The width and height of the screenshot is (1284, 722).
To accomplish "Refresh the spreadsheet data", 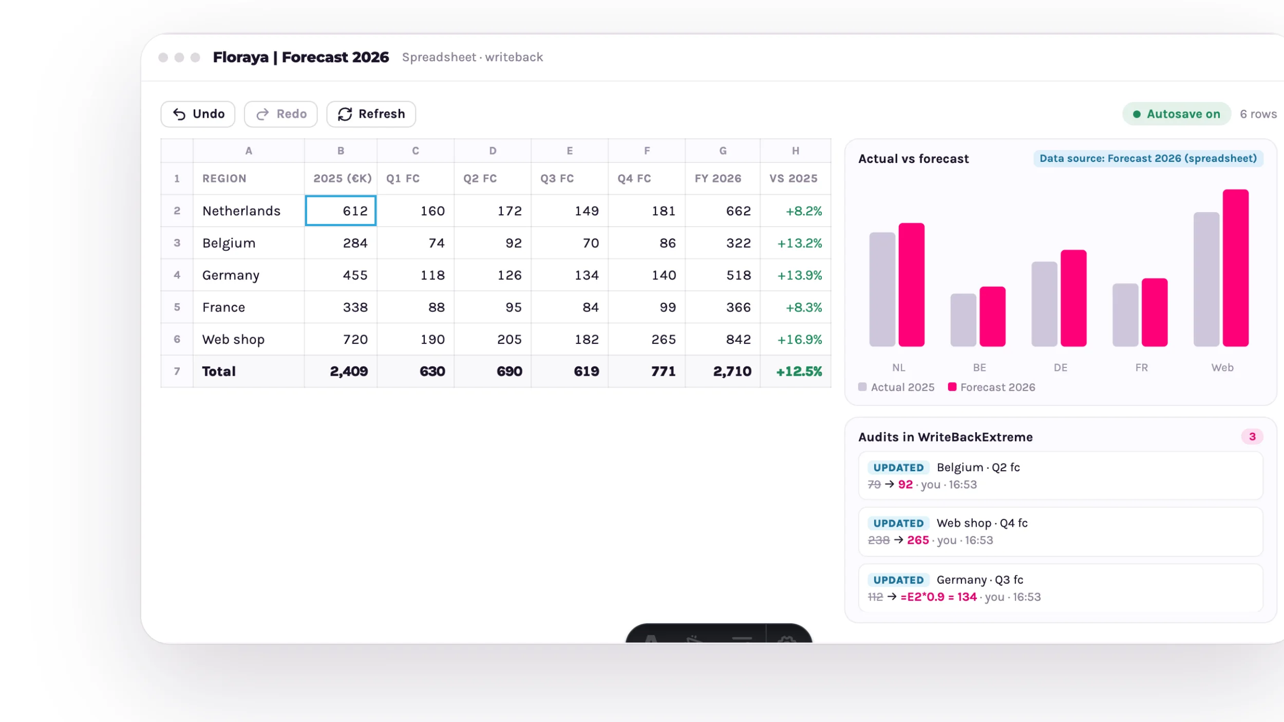I will tap(371, 114).
